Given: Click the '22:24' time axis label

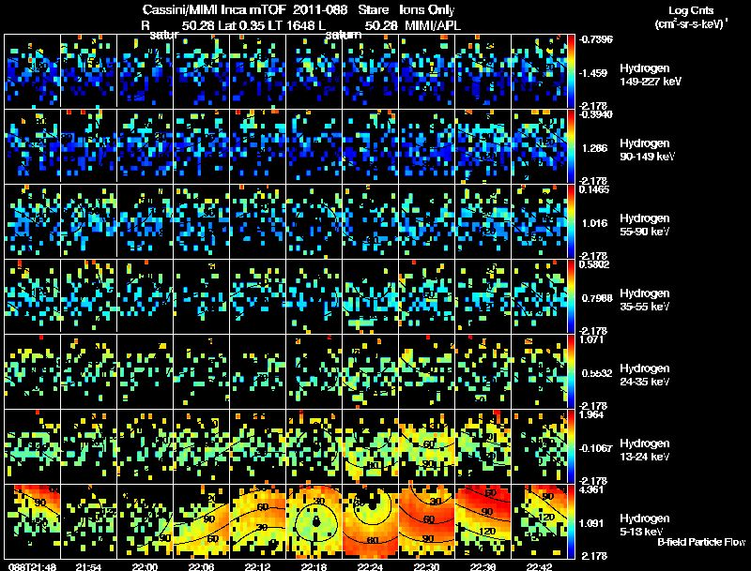Looking at the screenshot, I should click(x=370, y=566).
